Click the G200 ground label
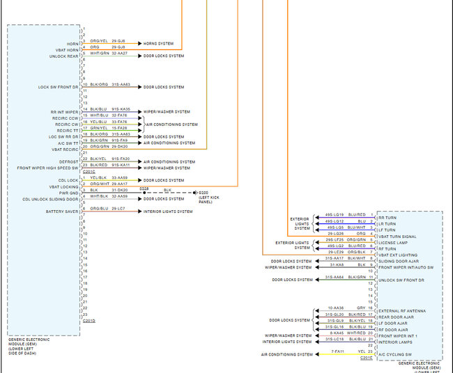Image resolution: width=453 pixels, height=373 pixels. click(x=204, y=193)
